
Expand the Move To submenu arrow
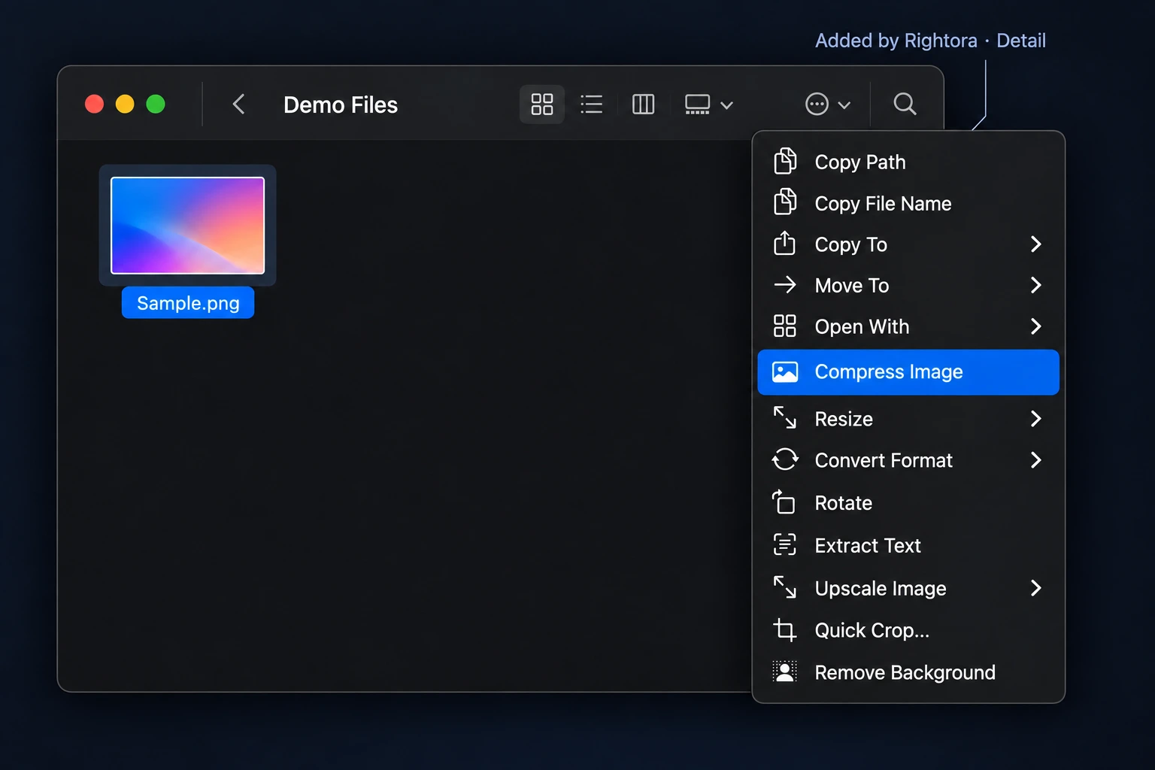[x=1035, y=285]
